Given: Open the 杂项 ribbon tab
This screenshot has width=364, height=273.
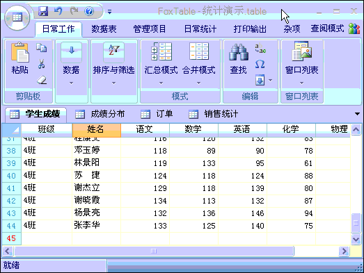Looking at the screenshot, I should [292, 29].
